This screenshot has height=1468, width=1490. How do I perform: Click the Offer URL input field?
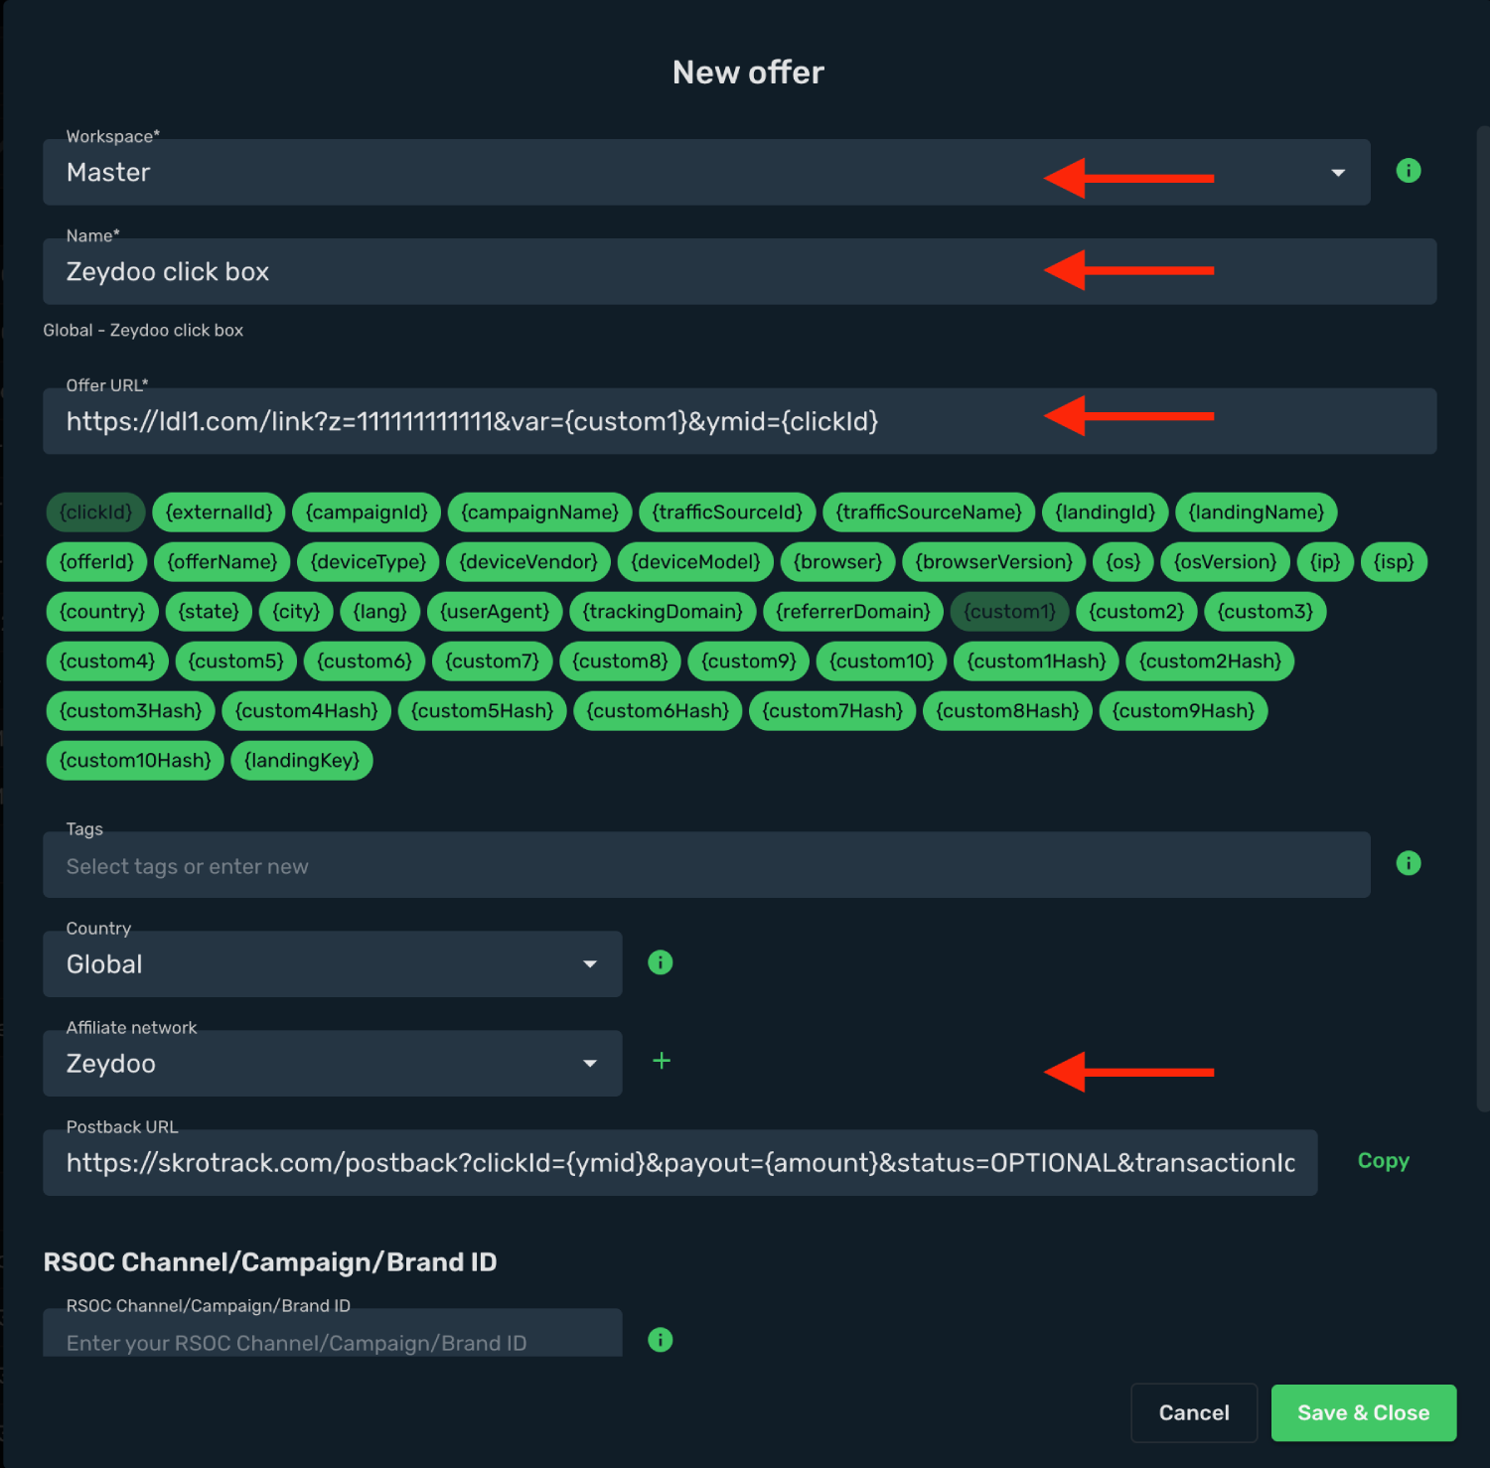740,421
